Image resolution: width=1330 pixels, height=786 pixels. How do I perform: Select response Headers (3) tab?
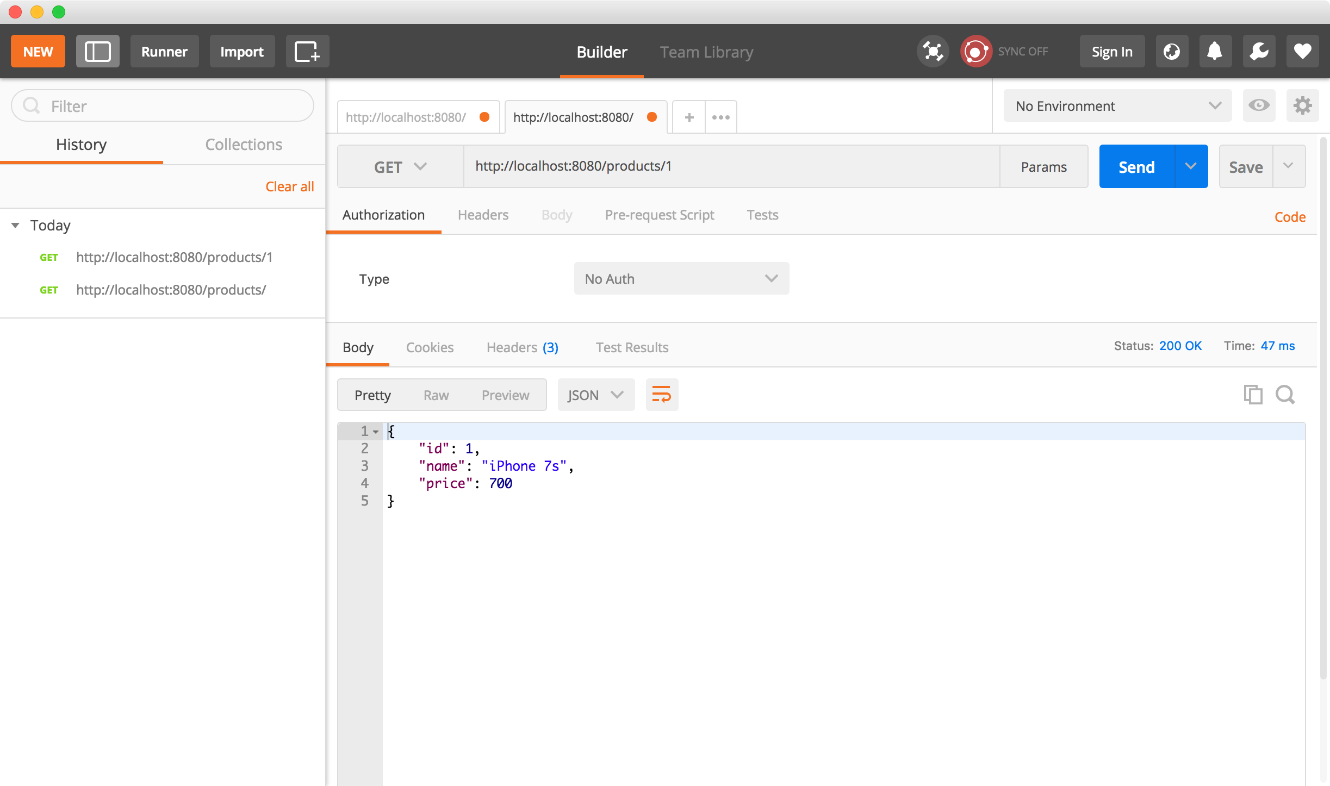(522, 347)
